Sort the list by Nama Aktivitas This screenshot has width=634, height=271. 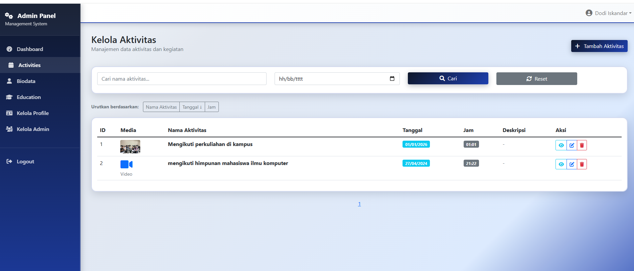click(x=161, y=107)
